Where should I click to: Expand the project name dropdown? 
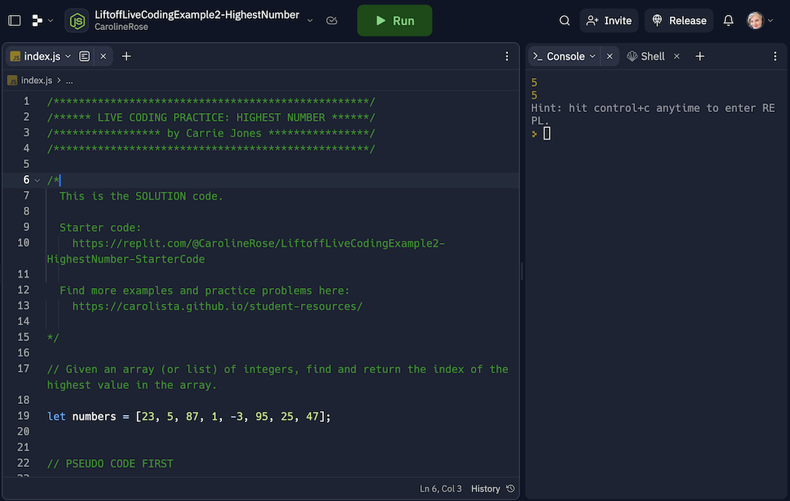[x=310, y=21]
